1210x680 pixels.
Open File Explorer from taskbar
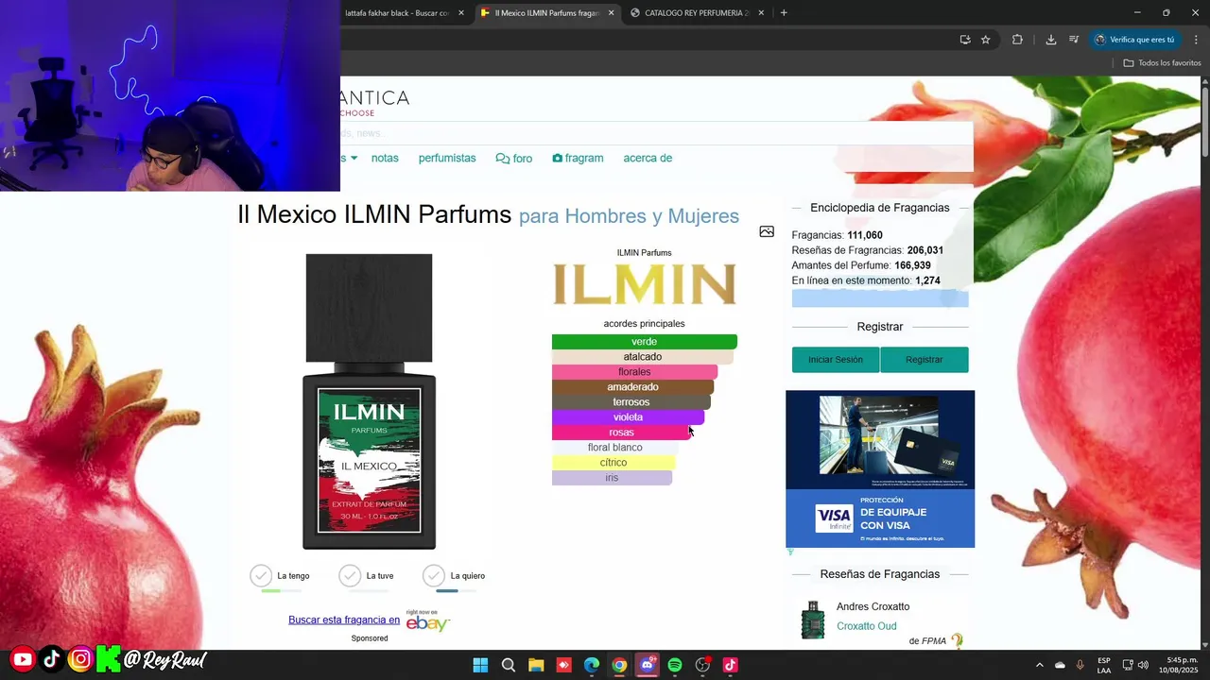point(536,665)
